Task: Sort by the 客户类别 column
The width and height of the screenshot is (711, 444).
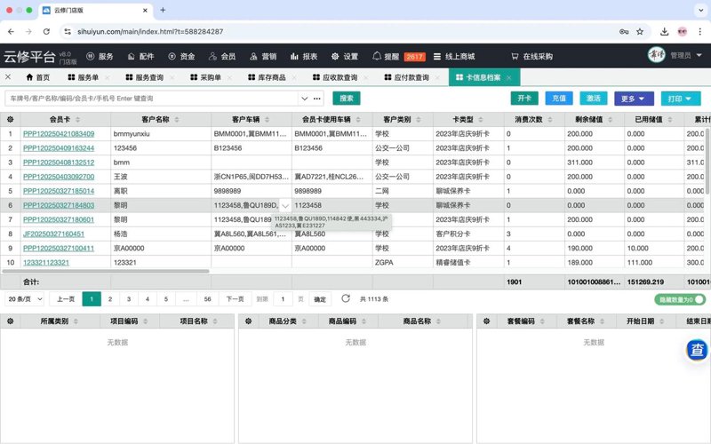Action: (418, 120)
